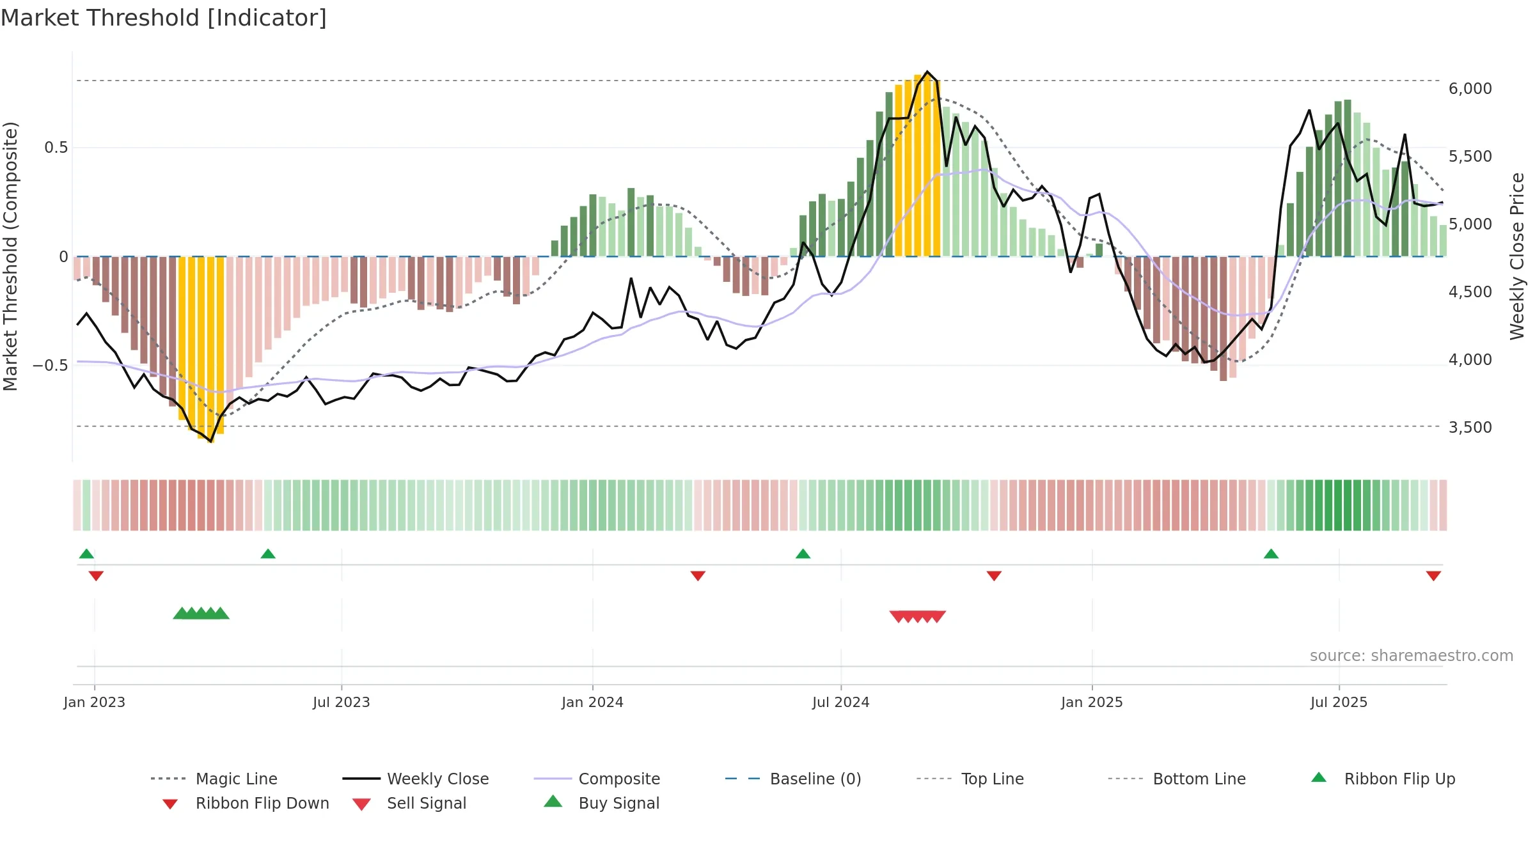1535x863 pixels.
Task: Click the 3,500 price axis tick
Action: click(1470, 428)
